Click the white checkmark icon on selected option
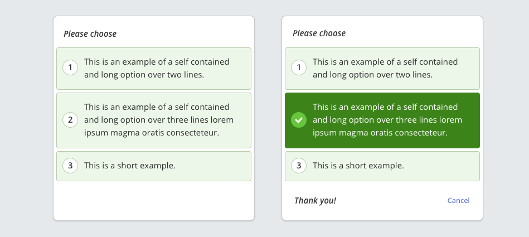The width and height of the screenshot is (529, 237). [299, 120]
